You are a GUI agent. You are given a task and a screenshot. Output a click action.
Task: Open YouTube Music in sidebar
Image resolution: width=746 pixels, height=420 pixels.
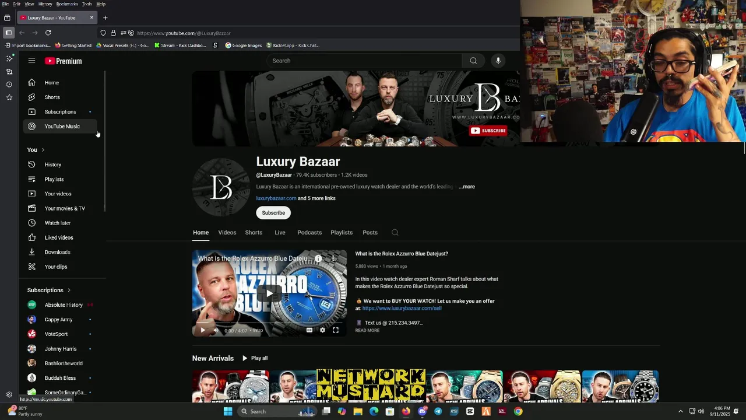click(61, 127)
